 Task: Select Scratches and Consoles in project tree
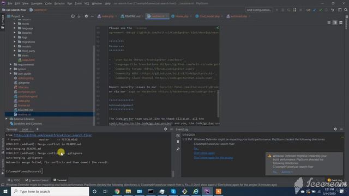pyautogui.click(x=28, y=124)
